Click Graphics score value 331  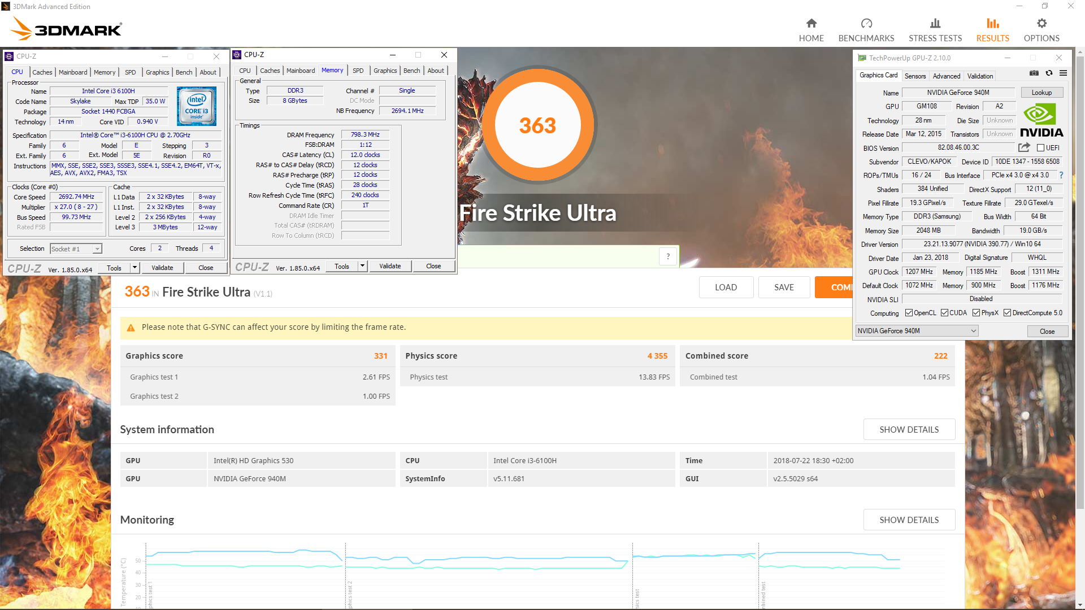click(380, 356)
